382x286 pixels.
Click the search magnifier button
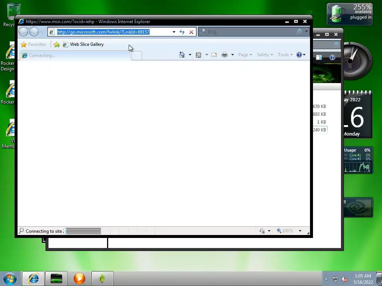pyautogui.click(x=299, y=32)
